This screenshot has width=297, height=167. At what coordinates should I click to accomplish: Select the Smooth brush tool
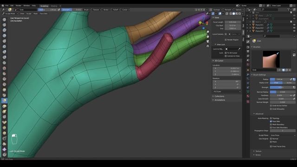(x=4, y=68)
